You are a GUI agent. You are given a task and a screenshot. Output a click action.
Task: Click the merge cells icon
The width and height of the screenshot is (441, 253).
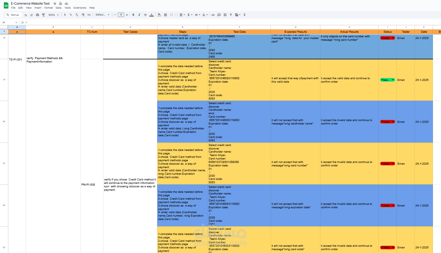[172, 15]
